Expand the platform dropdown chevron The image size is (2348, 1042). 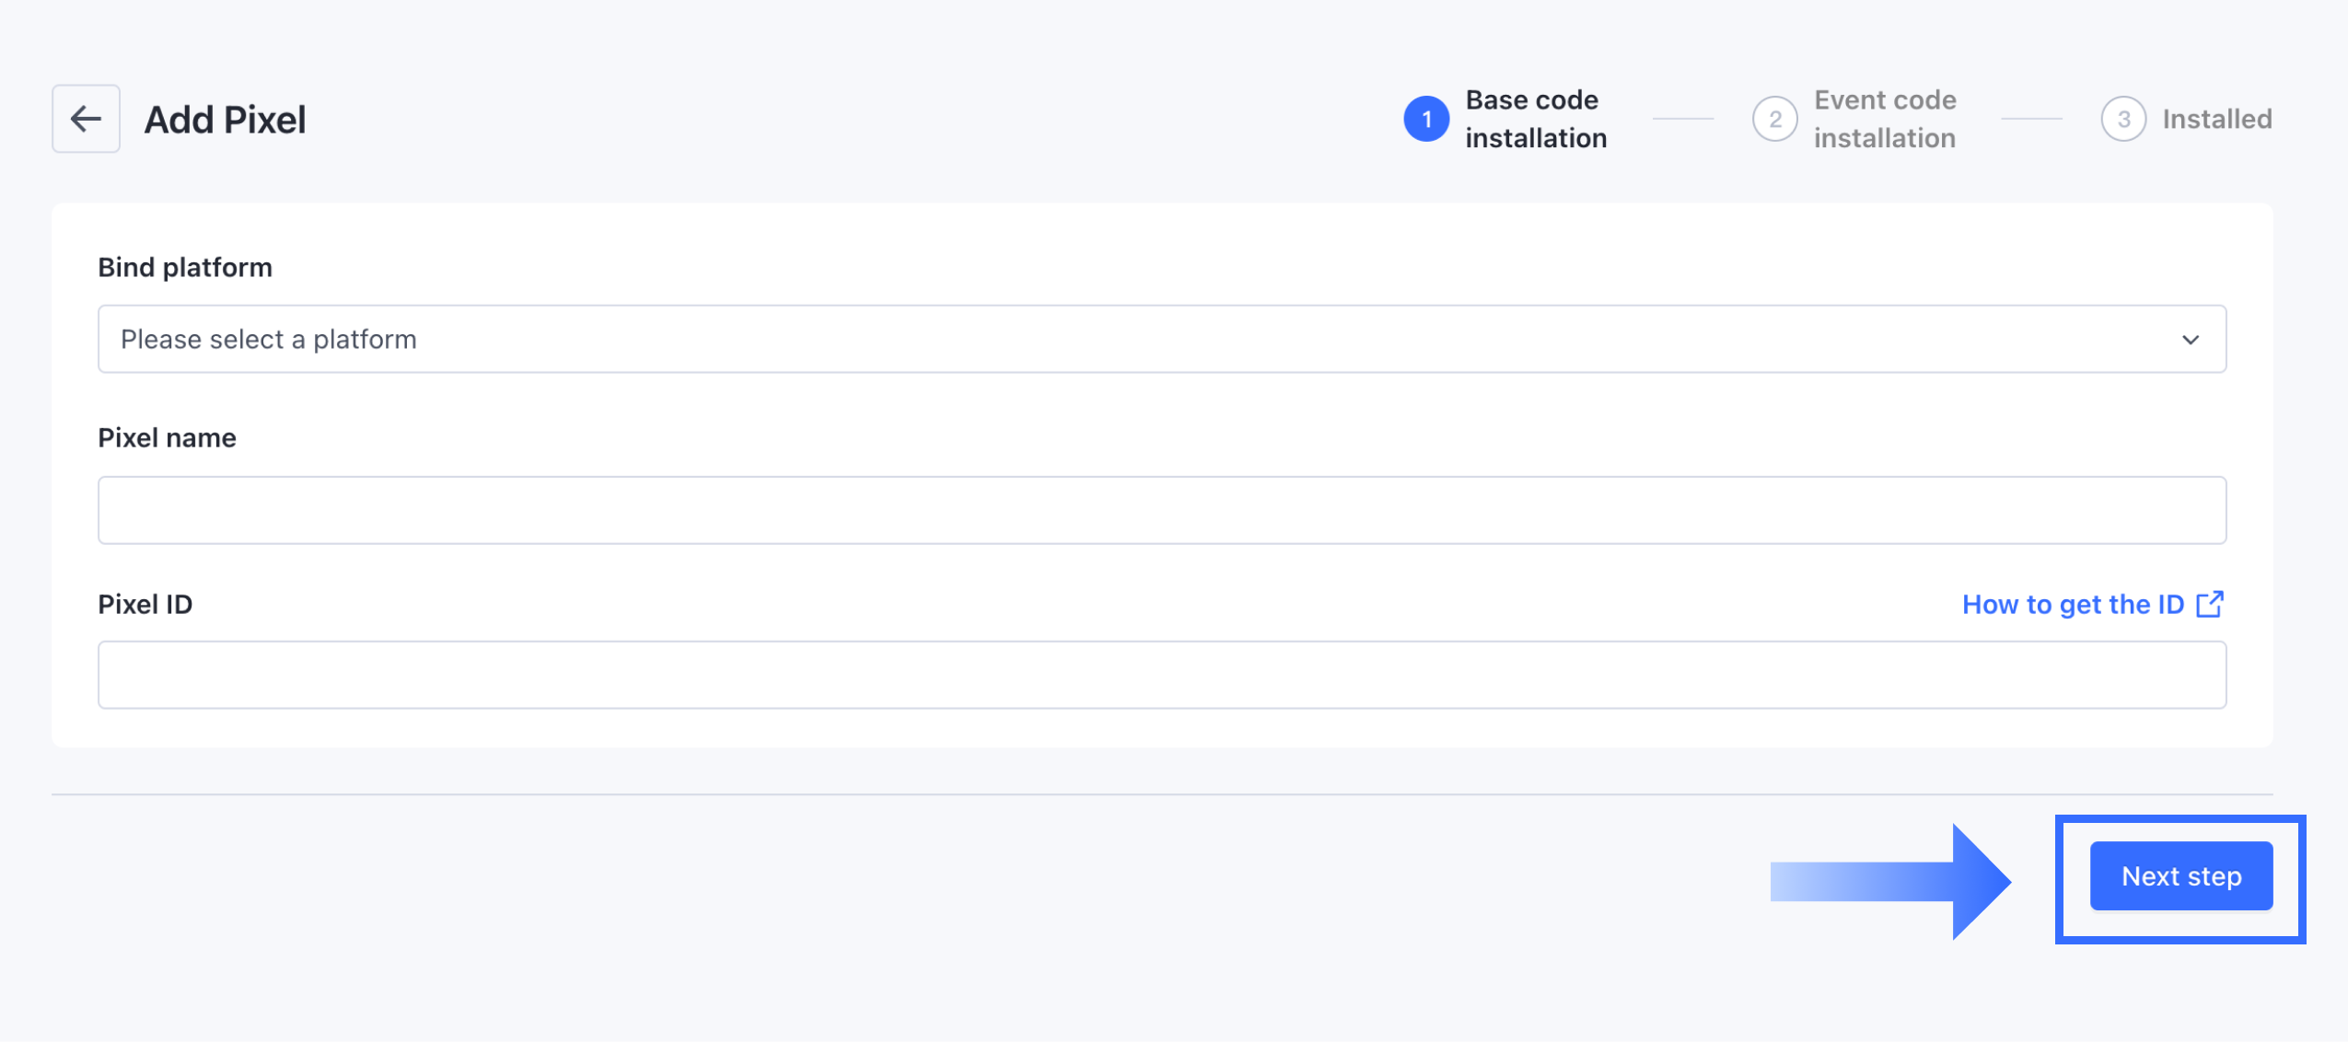click(x=2191, y=340)
